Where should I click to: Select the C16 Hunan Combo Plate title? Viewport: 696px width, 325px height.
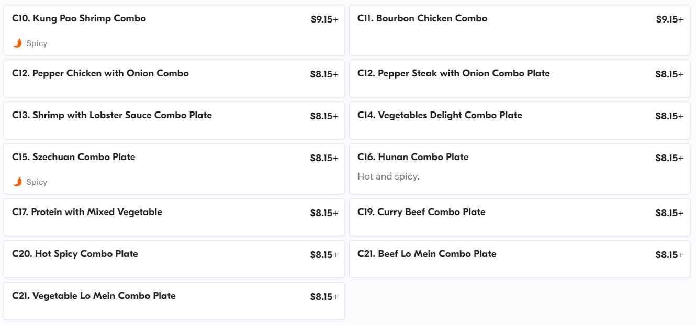(413, 157)
